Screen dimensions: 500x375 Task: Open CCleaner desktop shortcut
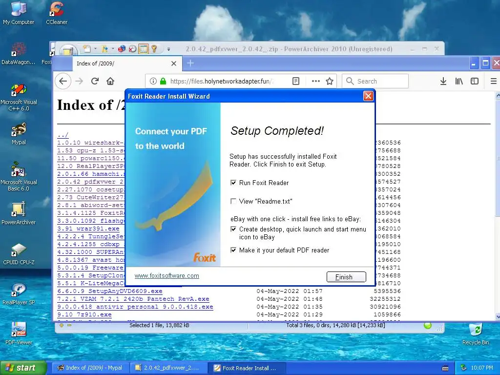(x=57, y=13)
